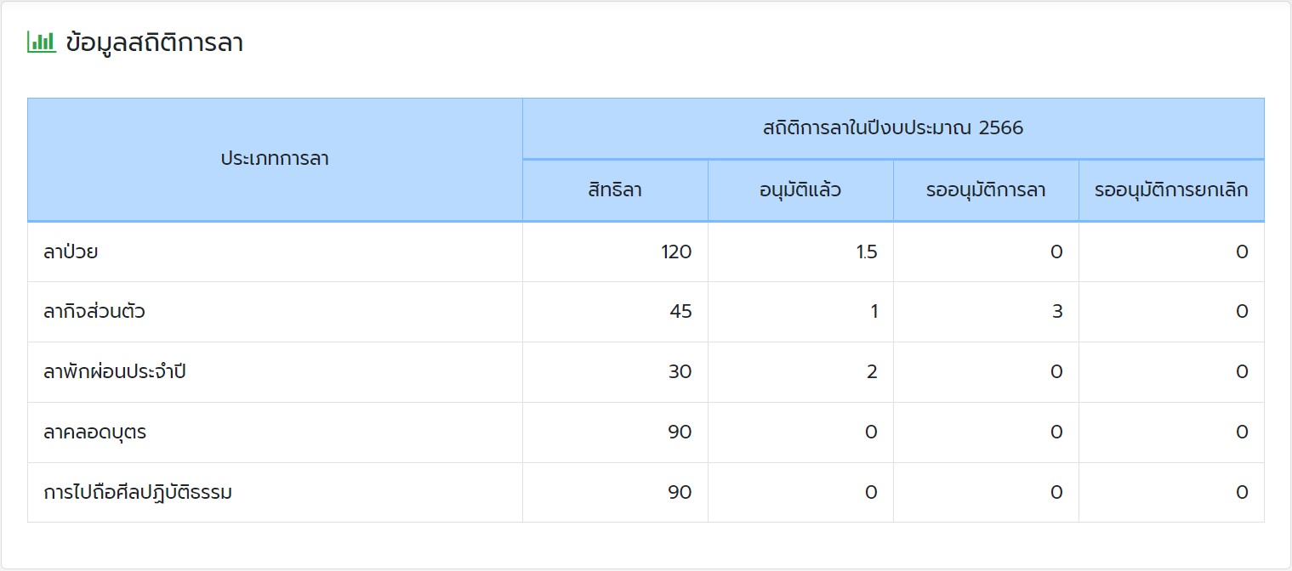This screenshot has width=1292, height=571.
Task: Select the ลาป่วย row label
Action: (x=71, y=252)
